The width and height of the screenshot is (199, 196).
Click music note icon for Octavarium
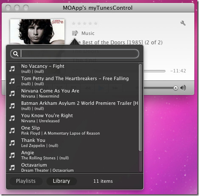(12, 167)
